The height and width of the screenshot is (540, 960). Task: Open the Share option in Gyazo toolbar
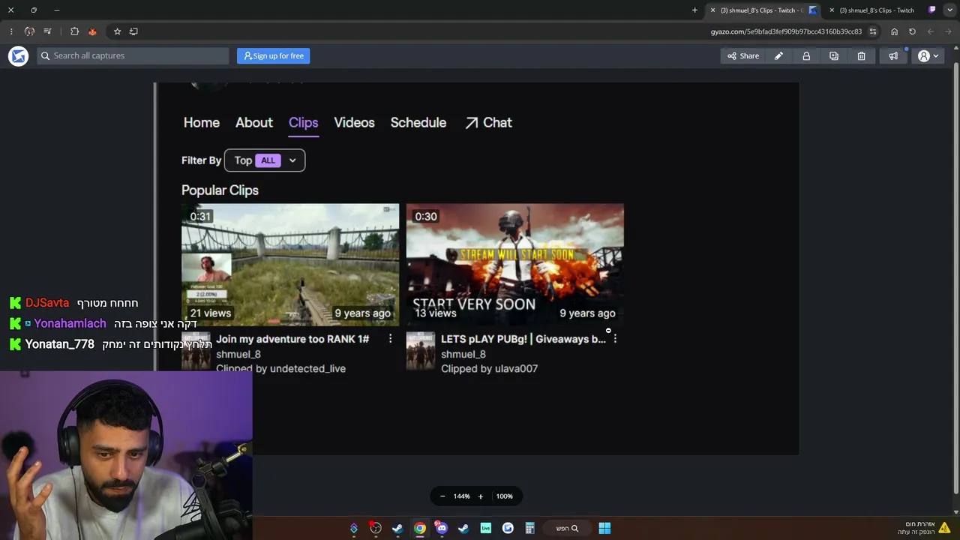click(743, 56)
